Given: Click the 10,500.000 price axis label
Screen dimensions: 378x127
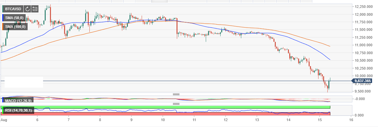Looking at the screenshot, I should point(364,61).
